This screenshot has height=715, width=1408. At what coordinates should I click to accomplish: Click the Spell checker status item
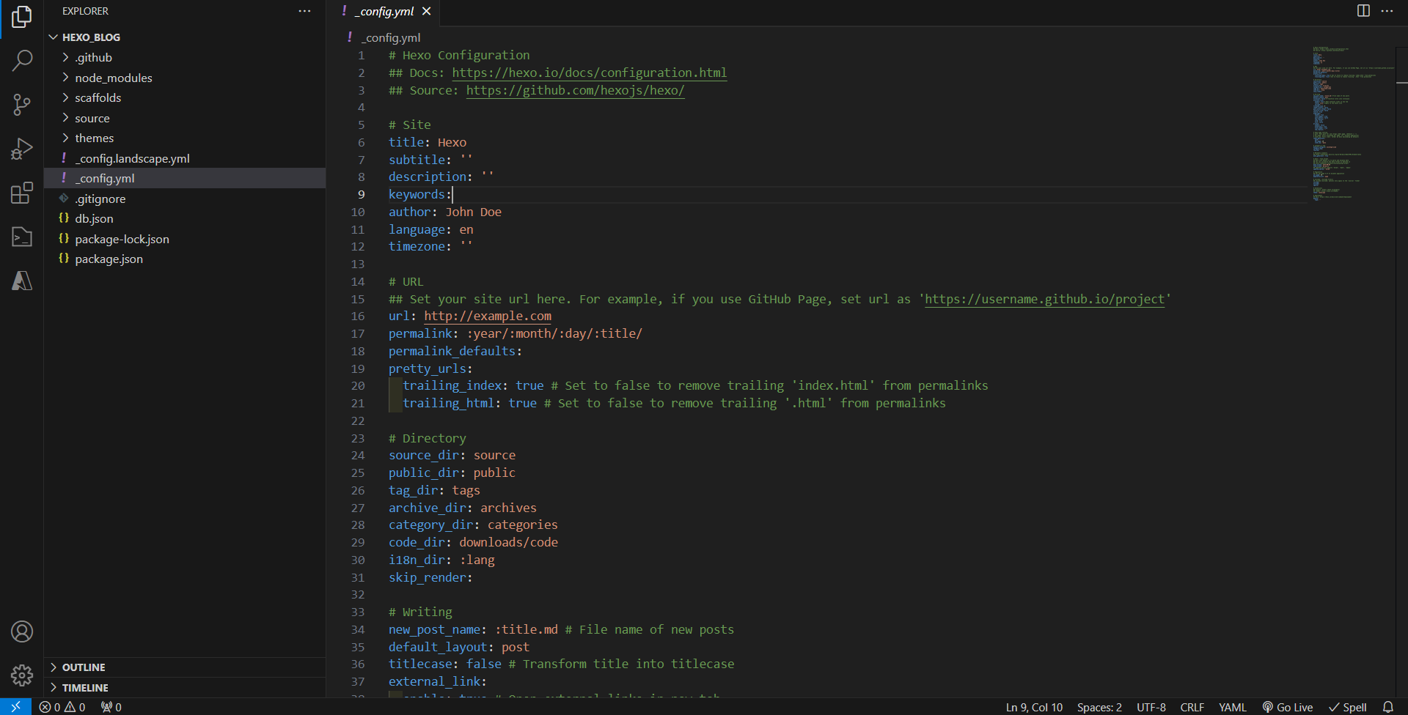pos(1348,707)
